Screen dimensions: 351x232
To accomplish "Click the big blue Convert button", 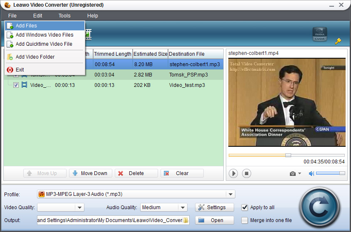I will [320, 207].
